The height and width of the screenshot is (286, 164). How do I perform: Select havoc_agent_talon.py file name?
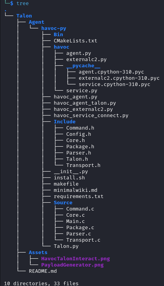pyautogui.click(x=85, y=103)
